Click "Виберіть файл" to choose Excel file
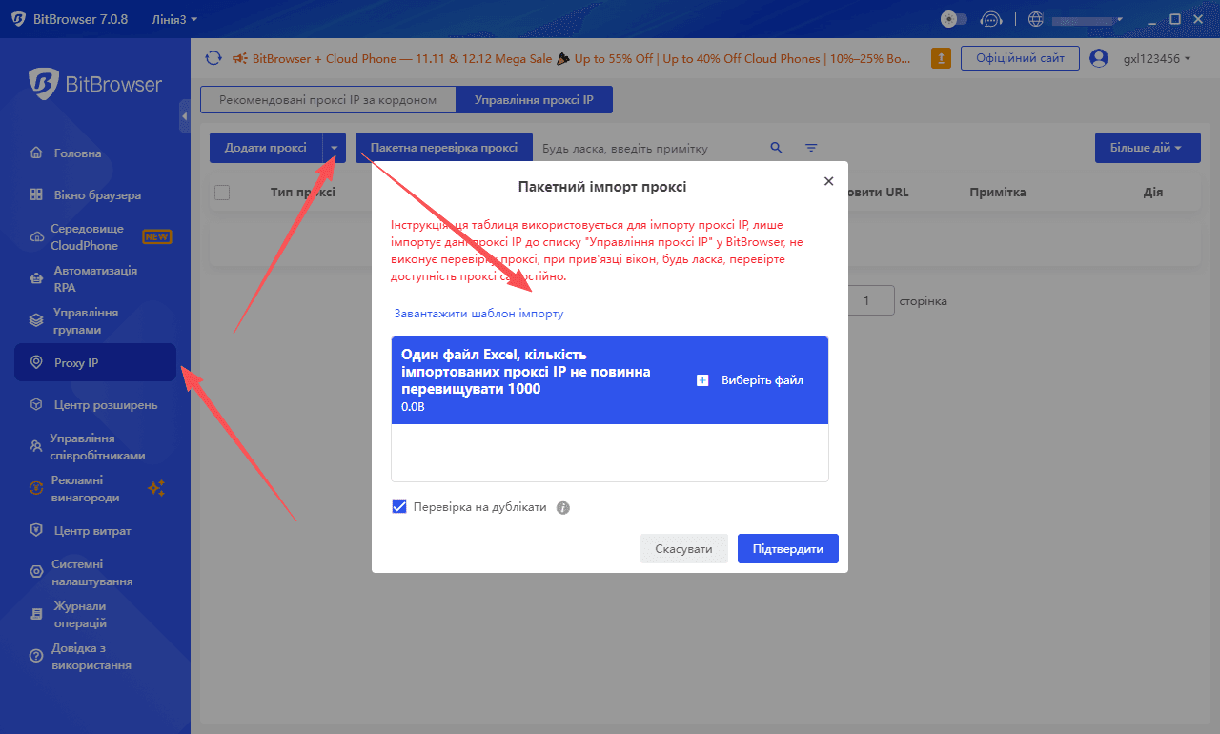The height and width of the screenshot is (734, 1220). click(x=750, y=380)
